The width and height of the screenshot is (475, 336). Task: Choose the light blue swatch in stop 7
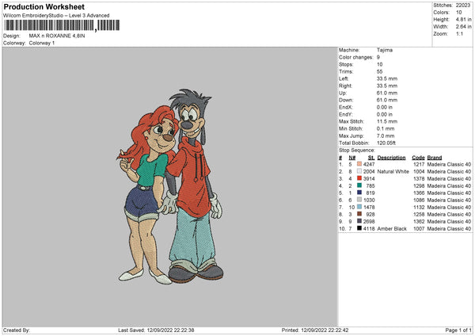tap(359, 207)
